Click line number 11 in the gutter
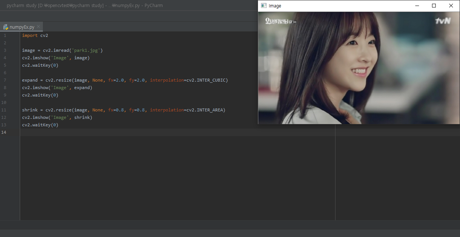The height and width of the screenshot is (237, 460). [x=4, y=110]
